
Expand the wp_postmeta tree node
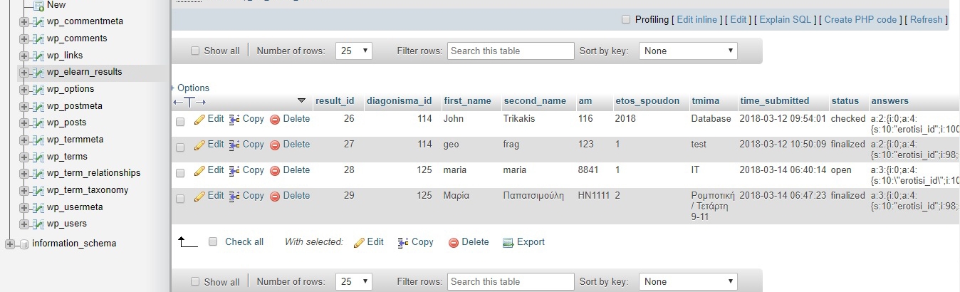[24, 106]
